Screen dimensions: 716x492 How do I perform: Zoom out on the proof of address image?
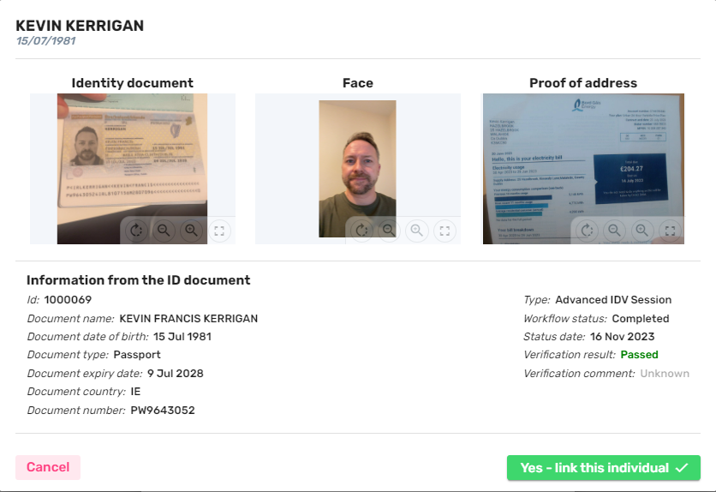click(x=614, y=231)
